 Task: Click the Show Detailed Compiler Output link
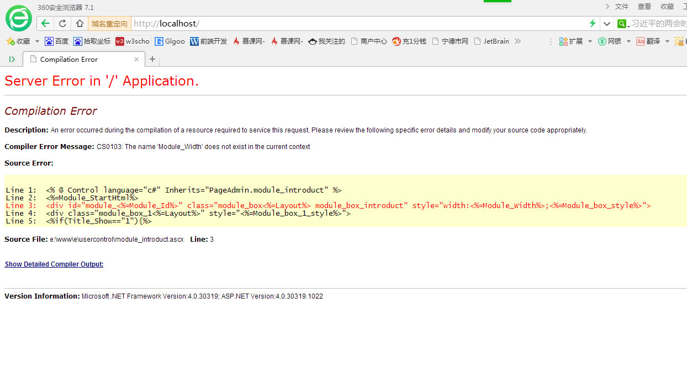(x=54, y=264)
